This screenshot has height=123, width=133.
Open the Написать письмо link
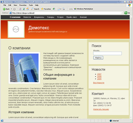click(x=101, y=109)
